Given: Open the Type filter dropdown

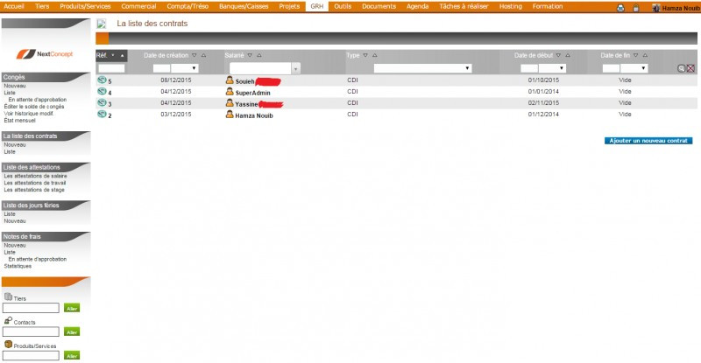Looking at the screenshot, I should tap(422, 68).
